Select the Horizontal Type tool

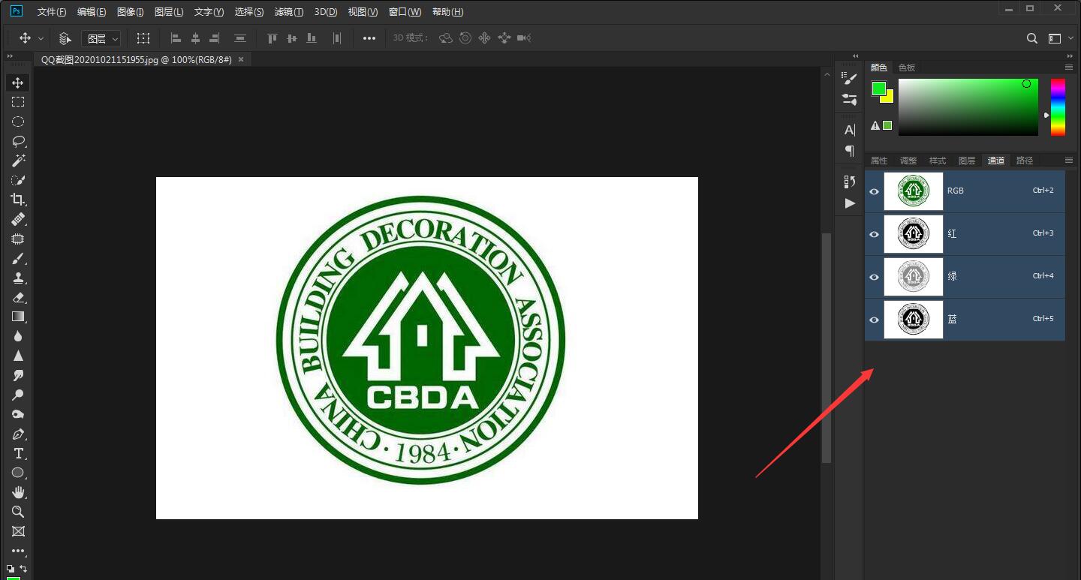[x=18, y=454]
